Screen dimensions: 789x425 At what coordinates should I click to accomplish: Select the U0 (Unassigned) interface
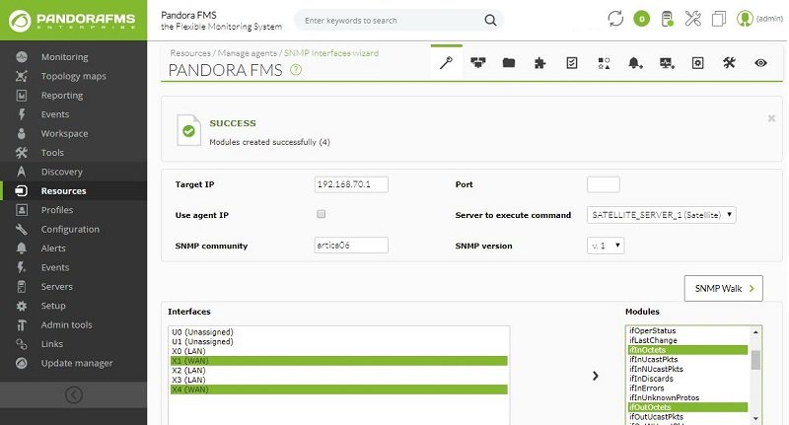[338, 332]
